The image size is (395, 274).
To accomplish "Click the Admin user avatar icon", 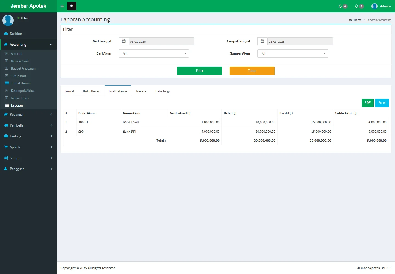I will point(374,6).
